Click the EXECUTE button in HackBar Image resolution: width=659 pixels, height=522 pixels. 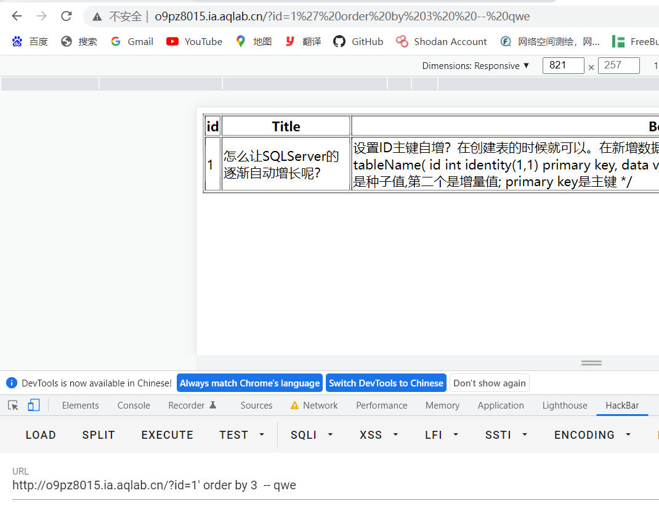(x=167, y=434)
